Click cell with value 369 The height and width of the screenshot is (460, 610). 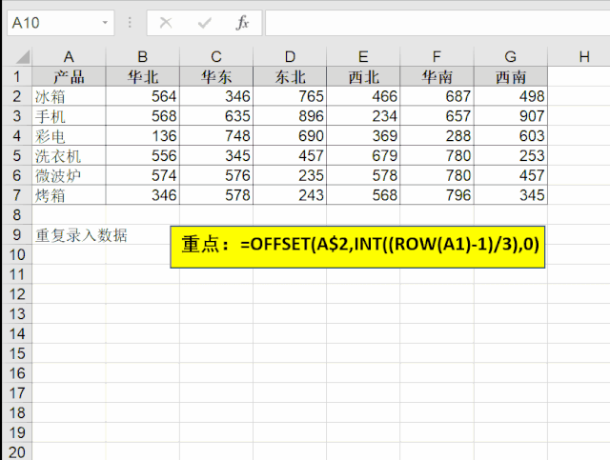363,135
